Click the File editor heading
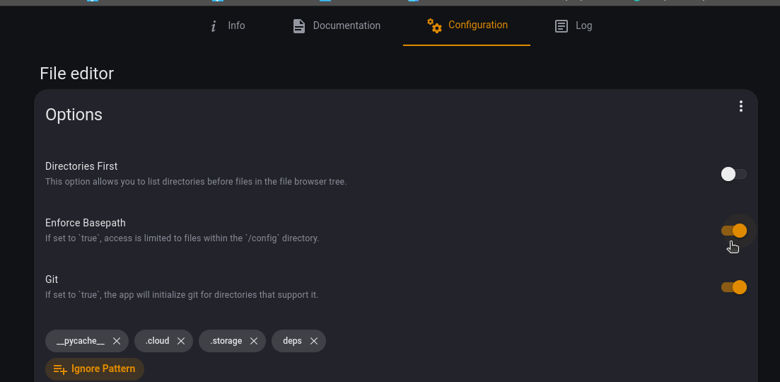 [76, 74]
